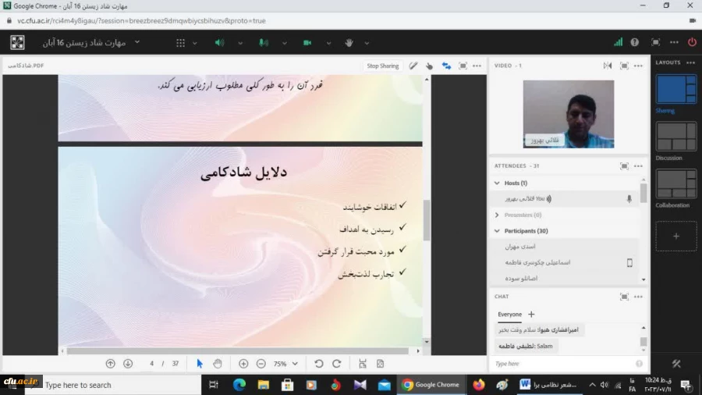Screen dimensions: 702x395
Task: Select the pointer hand icon in share pod
Action: pyautogui.click(x=429, y=66)
